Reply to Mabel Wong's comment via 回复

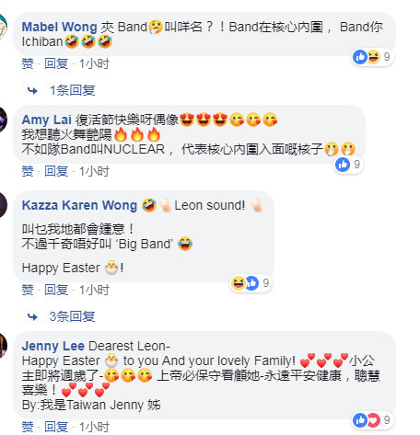[x=56, y=63]
